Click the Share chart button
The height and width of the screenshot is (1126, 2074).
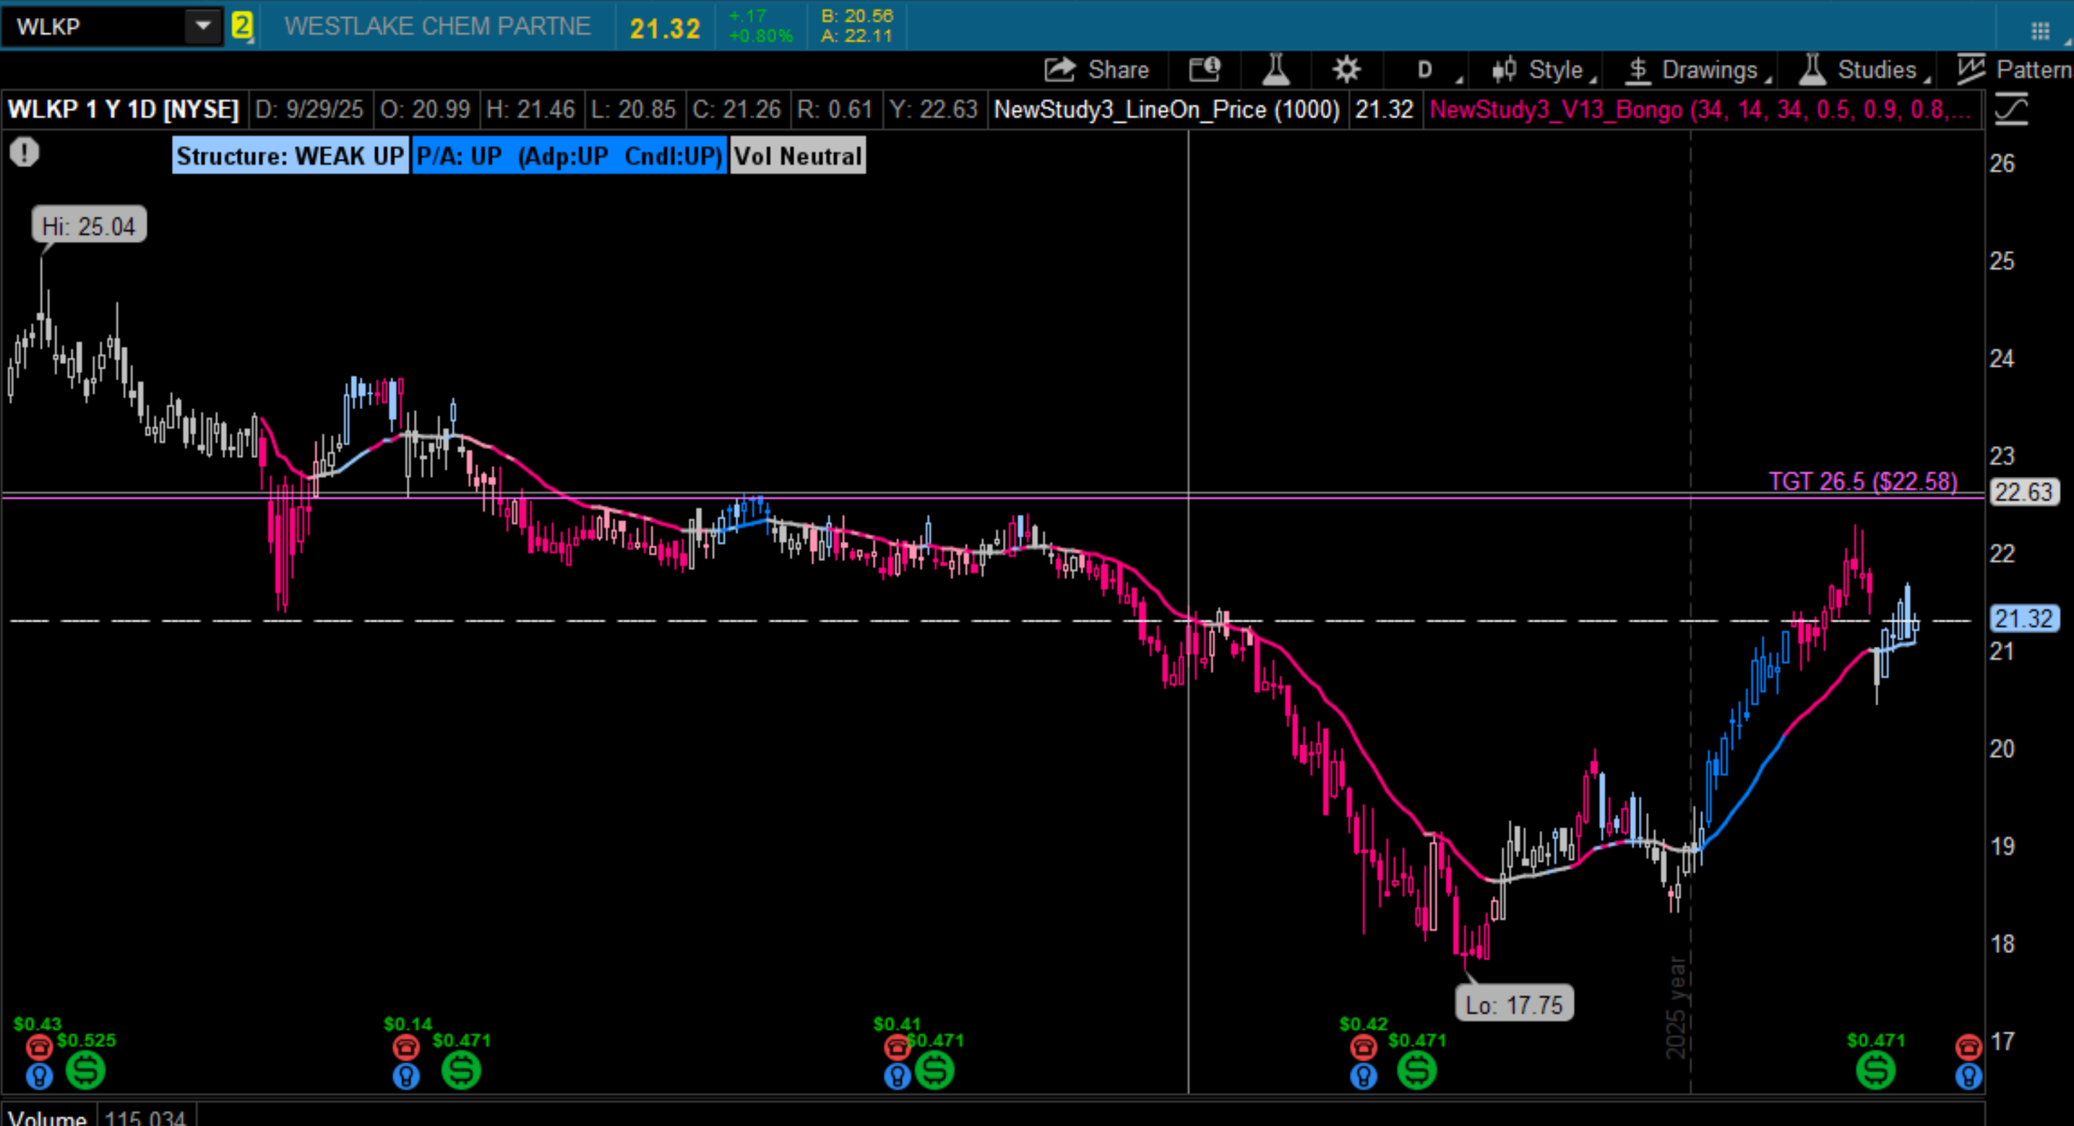[x=1096, y=70]
